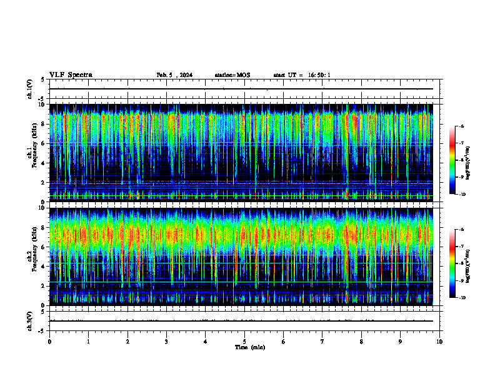Click the "Time (min)" axis title
The width and height of the screenshot is (495, 383).
pos(250,347)
